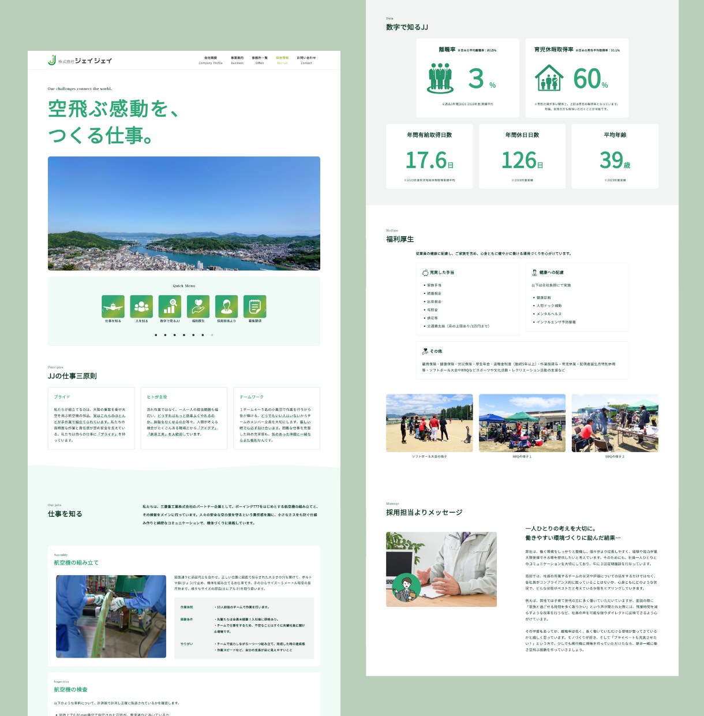Open the ソフトボール大会の様子 photo

pyautogui.click(x=429, y=423)
